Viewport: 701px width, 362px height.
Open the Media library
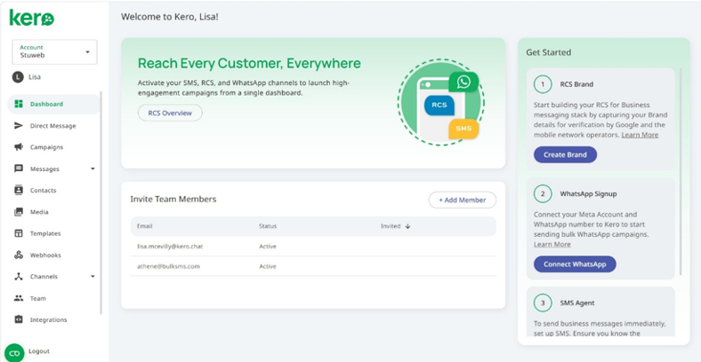(39, 212)
